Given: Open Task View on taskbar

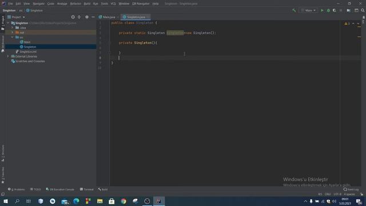Looking at the screenshot, I should 28,201.
